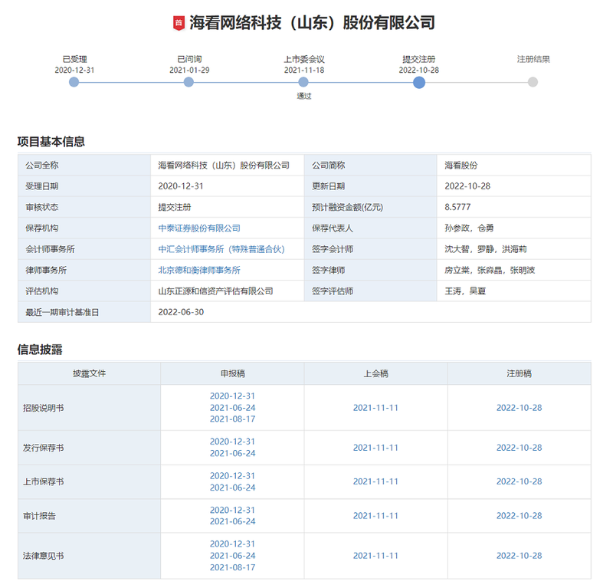Screen dimensions: 613x588
Task: Click the 2022-06-30 audit base date value
Action: point(181,312)
